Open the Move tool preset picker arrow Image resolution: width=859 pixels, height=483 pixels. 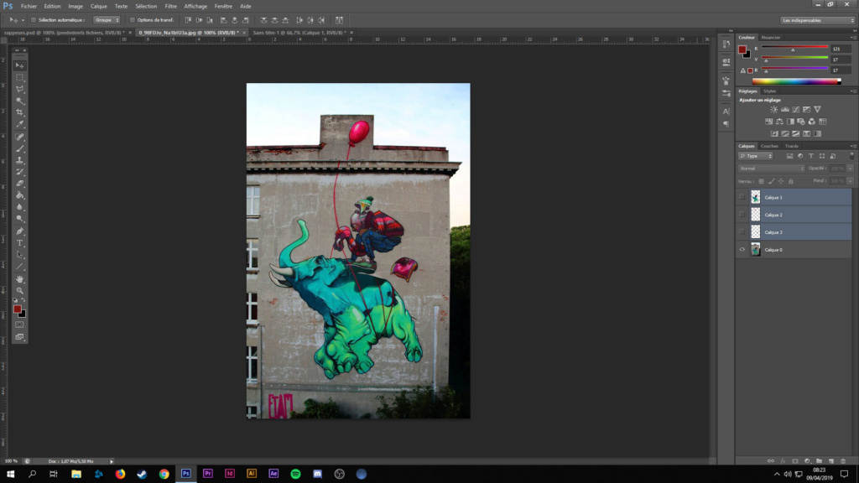[23, 20]
